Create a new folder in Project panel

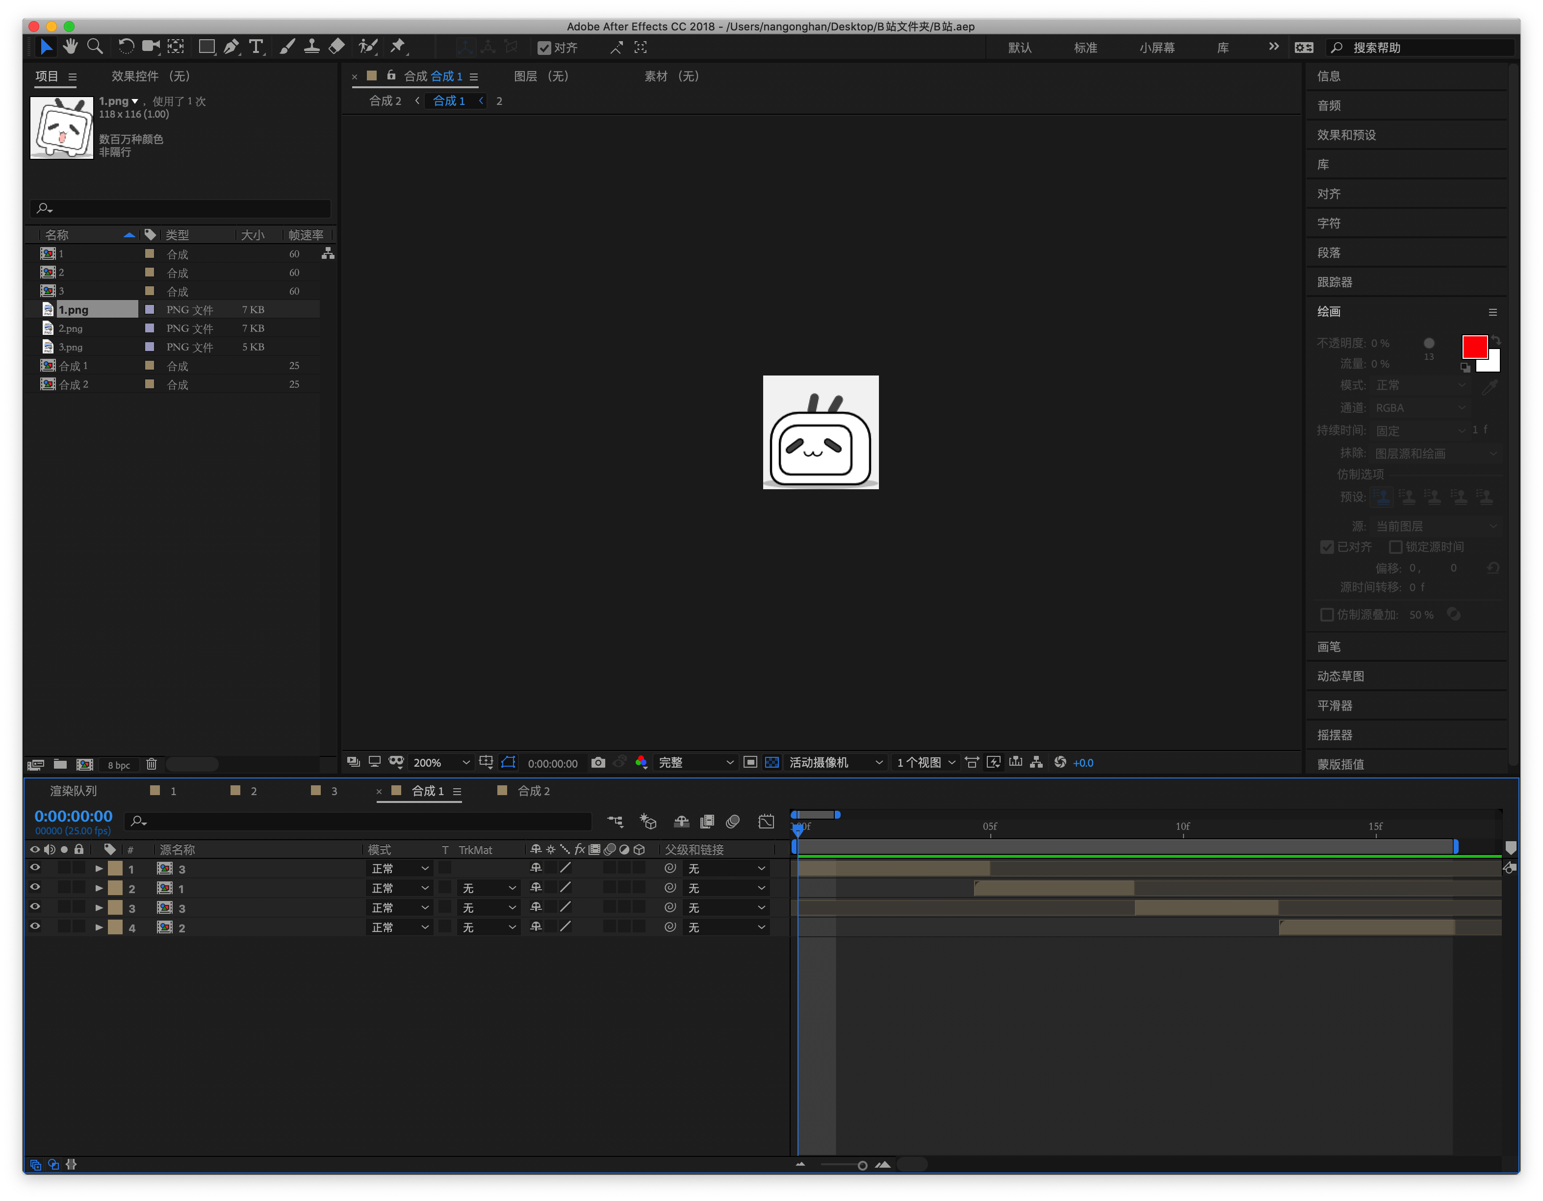coord(60,764)
